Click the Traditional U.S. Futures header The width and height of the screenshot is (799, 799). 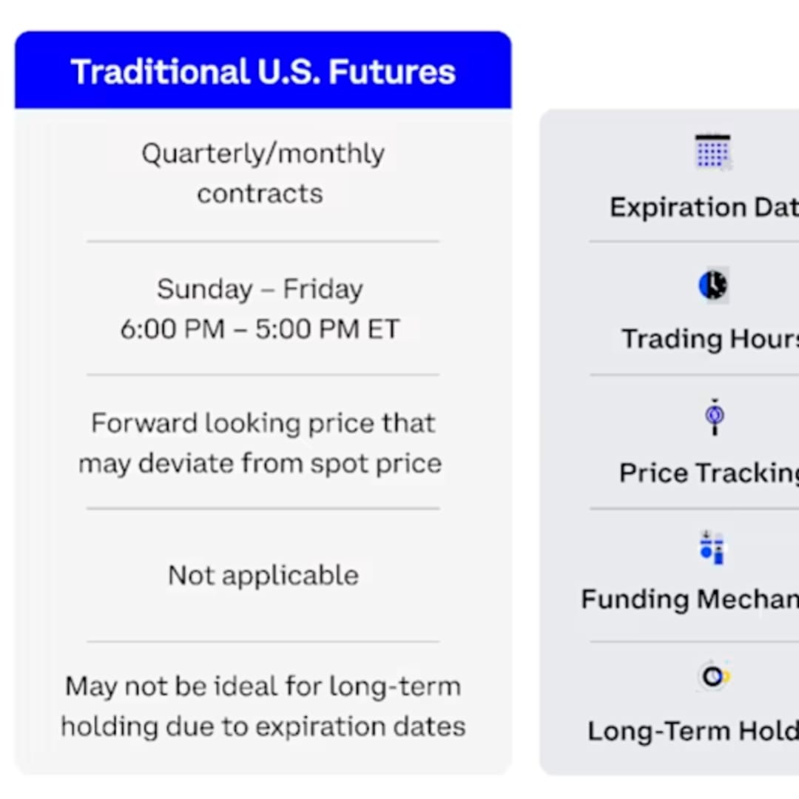point(263,72)
